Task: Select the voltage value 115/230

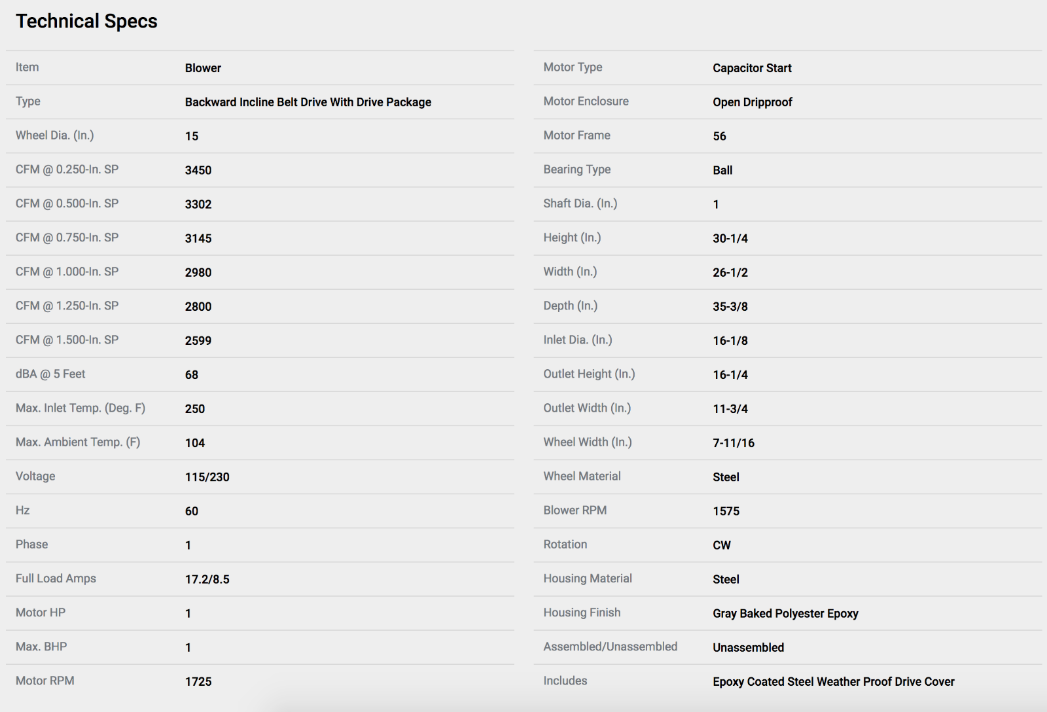Action: click(x=207, y=477)
